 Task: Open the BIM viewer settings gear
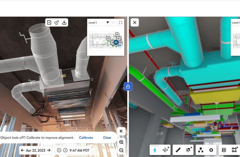point(211,150)
